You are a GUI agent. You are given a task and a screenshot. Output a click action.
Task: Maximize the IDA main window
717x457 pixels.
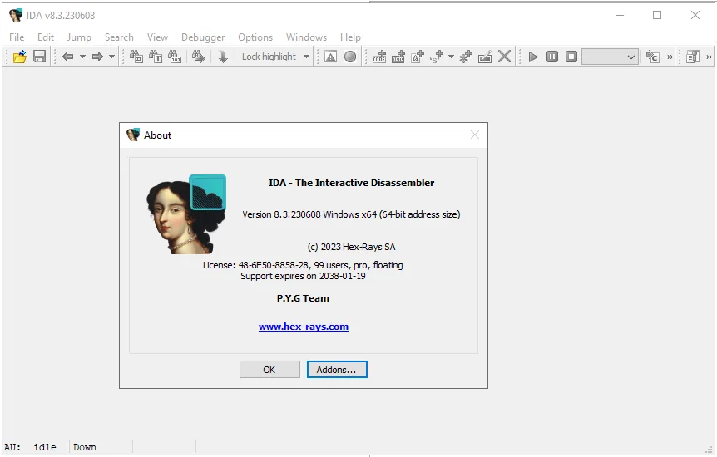(x=657, y=15)
